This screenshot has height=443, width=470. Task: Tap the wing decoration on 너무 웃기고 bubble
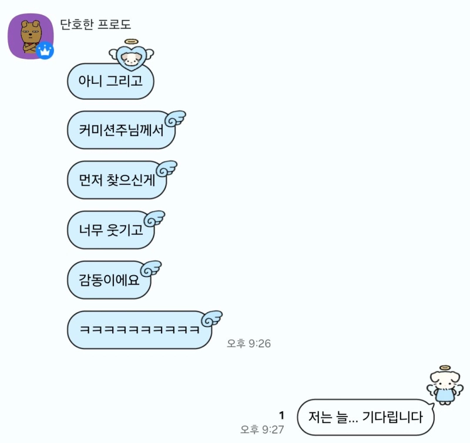155,218
